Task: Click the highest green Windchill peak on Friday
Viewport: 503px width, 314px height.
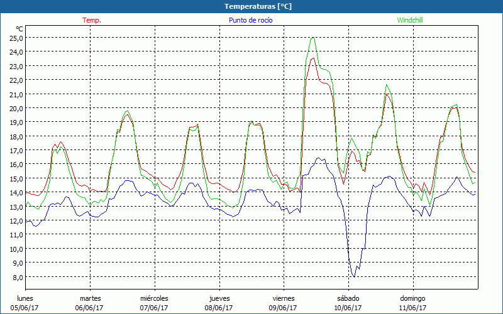Action: tap(312, 38)
